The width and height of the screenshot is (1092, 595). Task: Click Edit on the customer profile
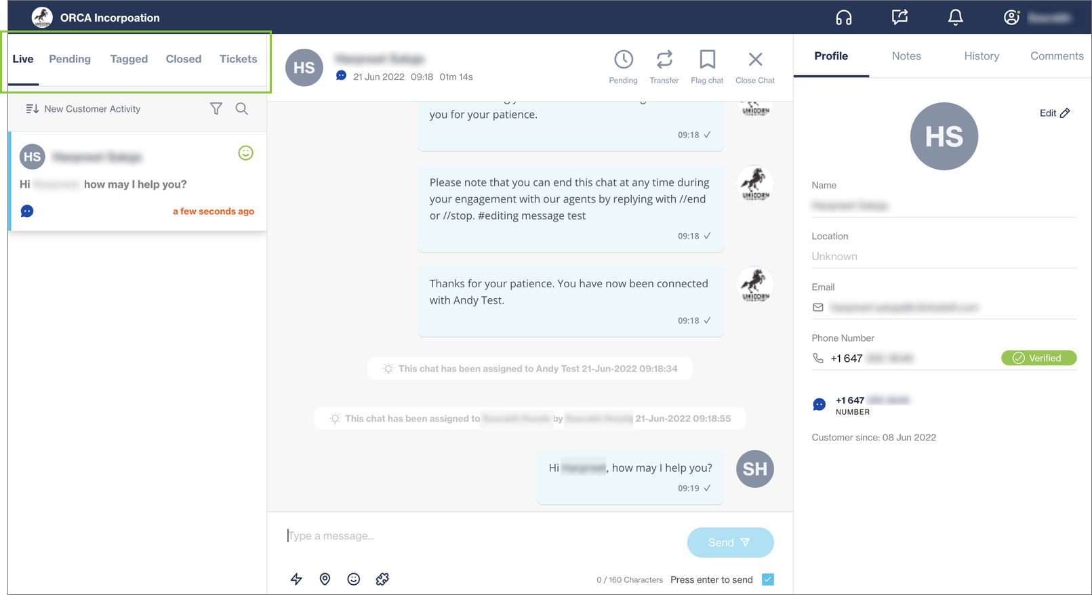coord(1054,113)
